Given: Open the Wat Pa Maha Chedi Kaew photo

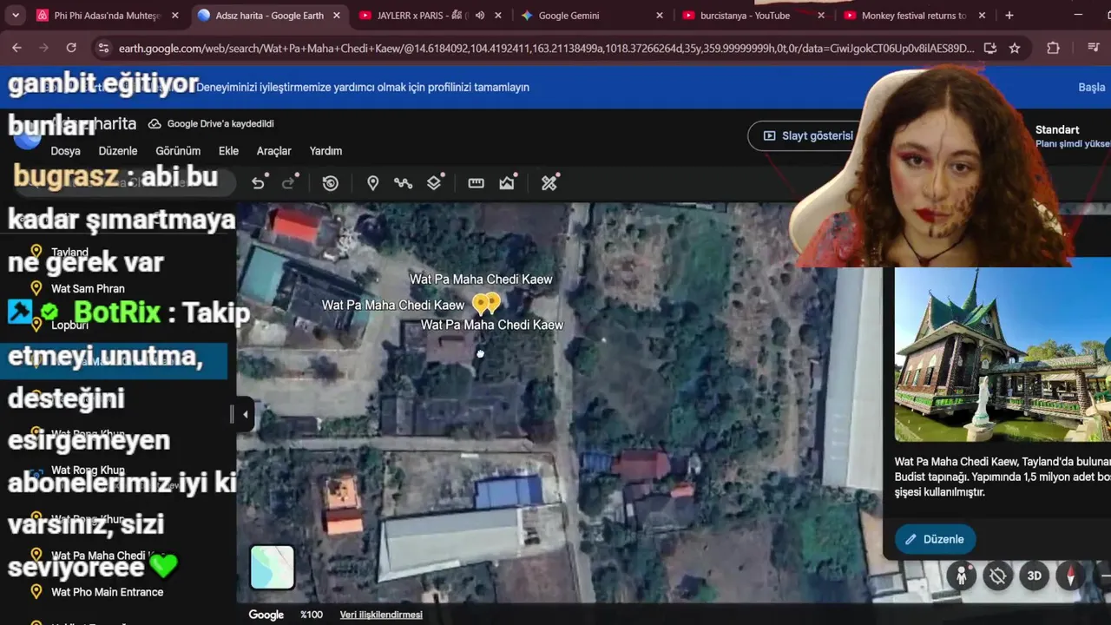Looking at the screenshot, I should (1003, 355).
